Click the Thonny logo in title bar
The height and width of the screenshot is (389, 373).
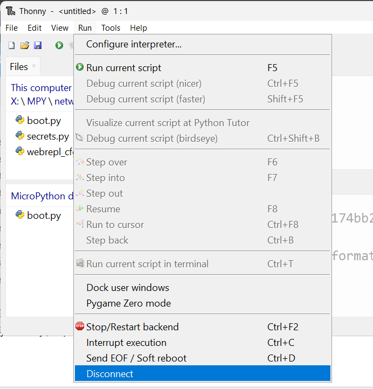(10, 11)
